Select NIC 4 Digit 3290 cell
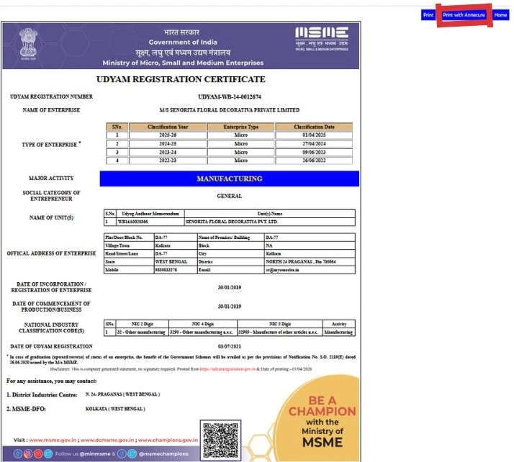The width and height of the screenshot is (514, 462). click(x=203, y=332)
